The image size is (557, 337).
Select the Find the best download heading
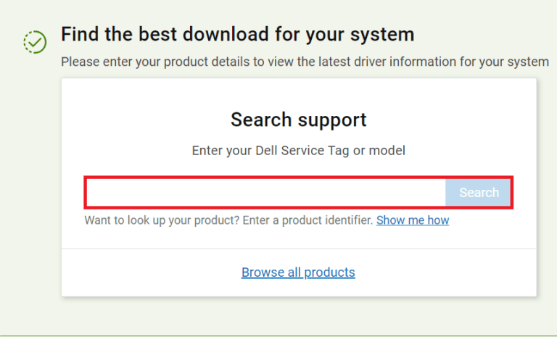coord(238,35)
